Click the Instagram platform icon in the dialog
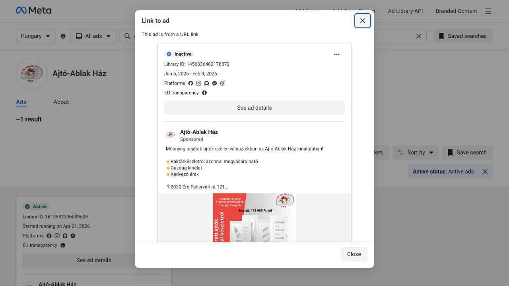The image size is (509, 286). point(198,83)
